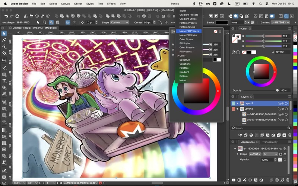
Task: Toggle eye of object row in Appearance panel
Action: point(281,148)
